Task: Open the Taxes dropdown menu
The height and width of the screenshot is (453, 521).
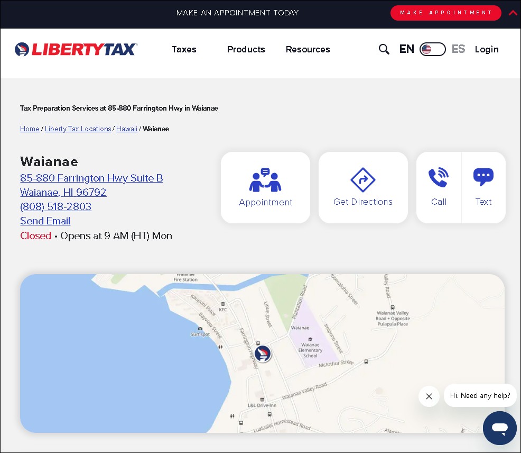Action: (184, 49)
